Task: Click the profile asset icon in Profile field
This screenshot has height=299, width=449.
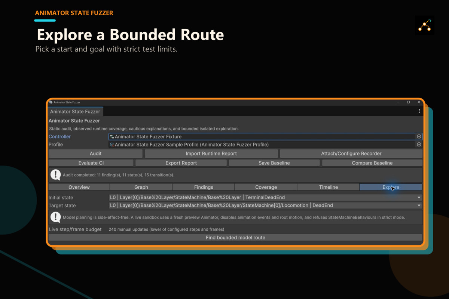Action: click(x=112, y=145)
